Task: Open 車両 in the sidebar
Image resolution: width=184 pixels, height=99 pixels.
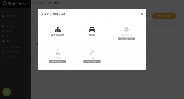Action: [x=8, y=41]
